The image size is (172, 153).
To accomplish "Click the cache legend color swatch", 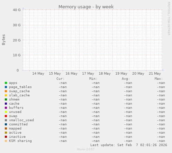I will (x=6, y=104).
